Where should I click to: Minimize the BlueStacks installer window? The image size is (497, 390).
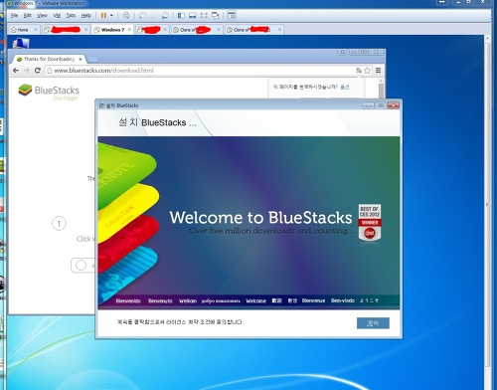click(368, 105)
